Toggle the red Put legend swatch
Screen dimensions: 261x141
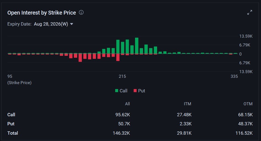pos(135,91)
